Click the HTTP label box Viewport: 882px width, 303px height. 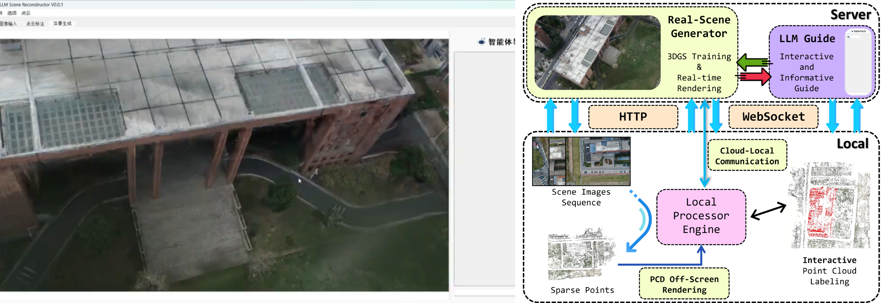(x=633, y=117)
